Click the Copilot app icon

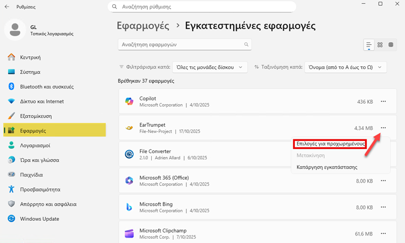[129, 102]
